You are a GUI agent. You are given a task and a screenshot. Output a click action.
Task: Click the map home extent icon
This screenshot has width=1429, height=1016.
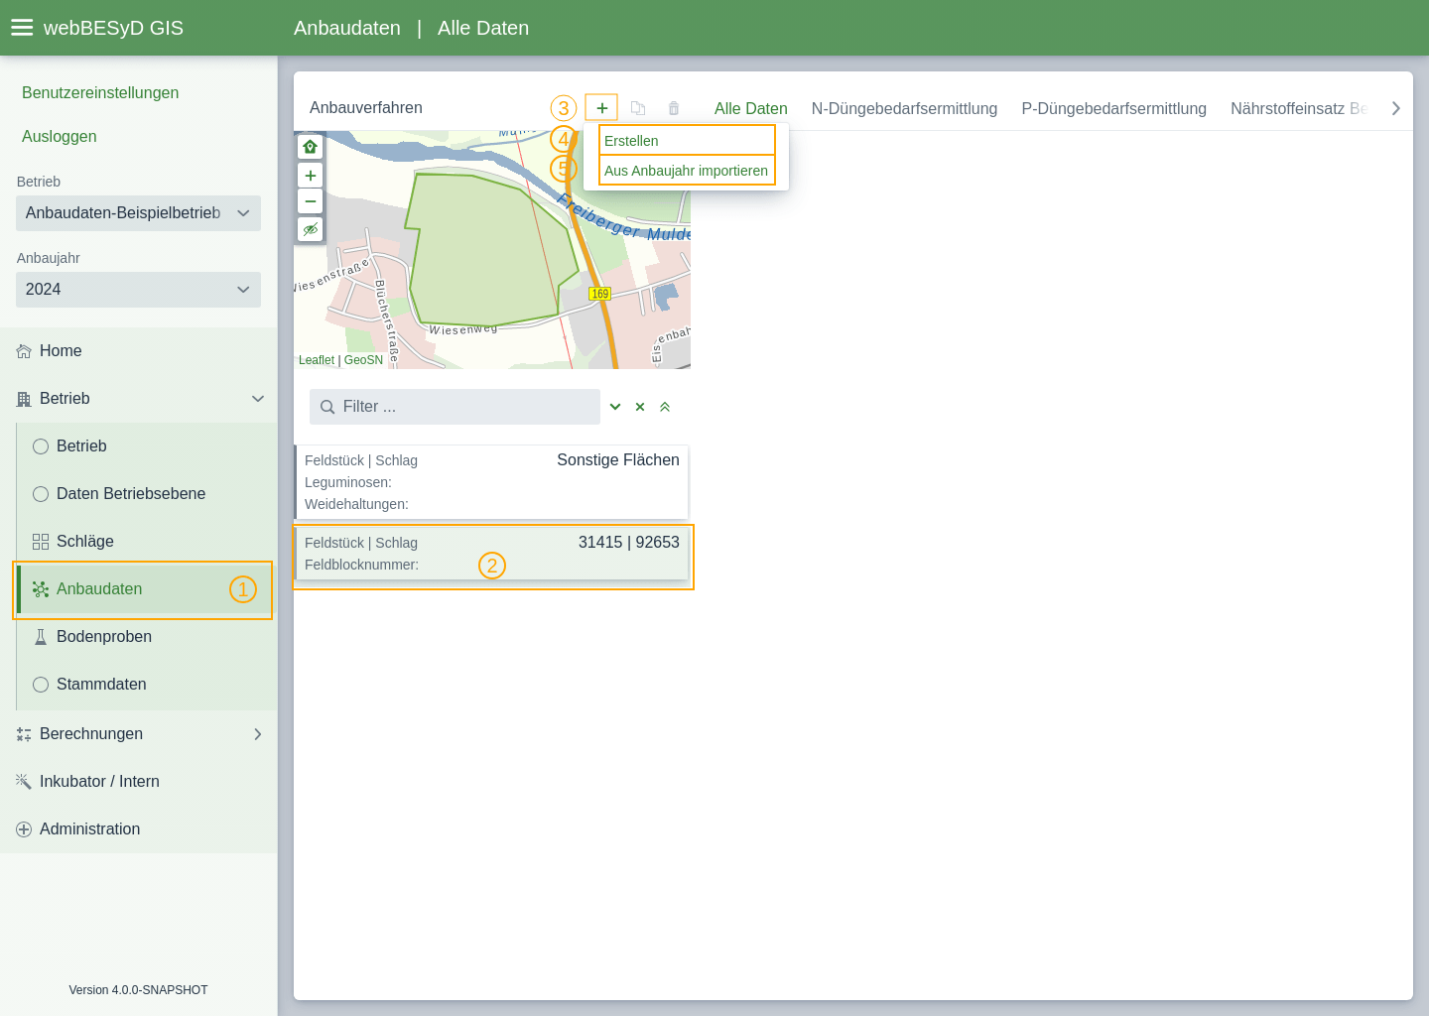311,147
